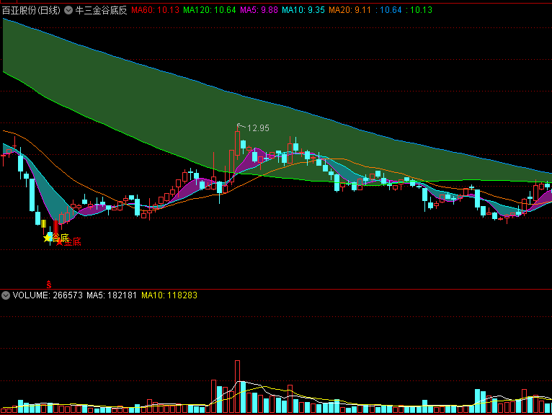This screenshot has height=415, width=552.
Task: Click indicator name 牛三金谷底反
Action: [x=101, y=10]
